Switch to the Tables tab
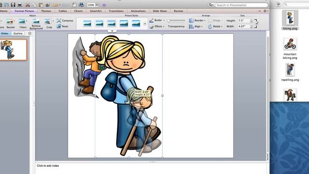309x174 pixels. [x=63, y=11]
